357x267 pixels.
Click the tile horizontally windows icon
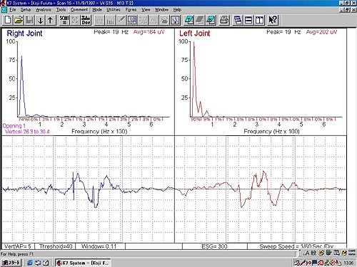tap(248, 20)
